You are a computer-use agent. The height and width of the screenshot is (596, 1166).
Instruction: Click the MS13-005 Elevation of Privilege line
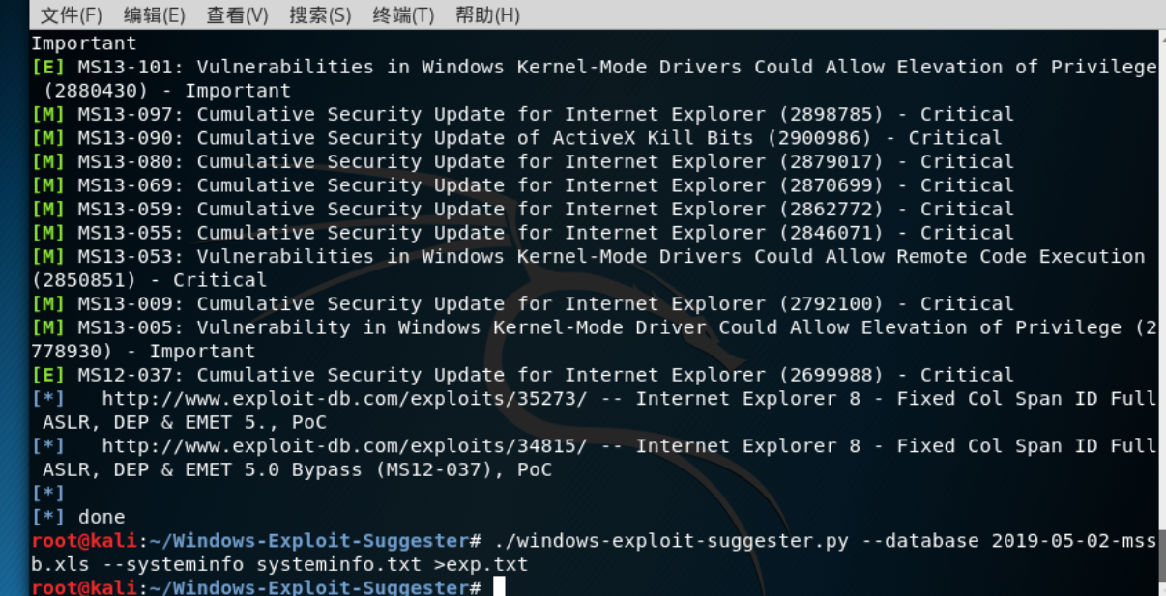pos(594,339)
